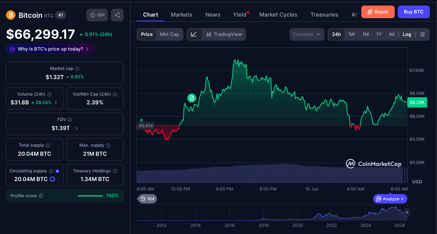Viewport: 437px width, 234px height.
Task: Click the verified checkmark badge by Circulating supply
Action: coord(57,171)
